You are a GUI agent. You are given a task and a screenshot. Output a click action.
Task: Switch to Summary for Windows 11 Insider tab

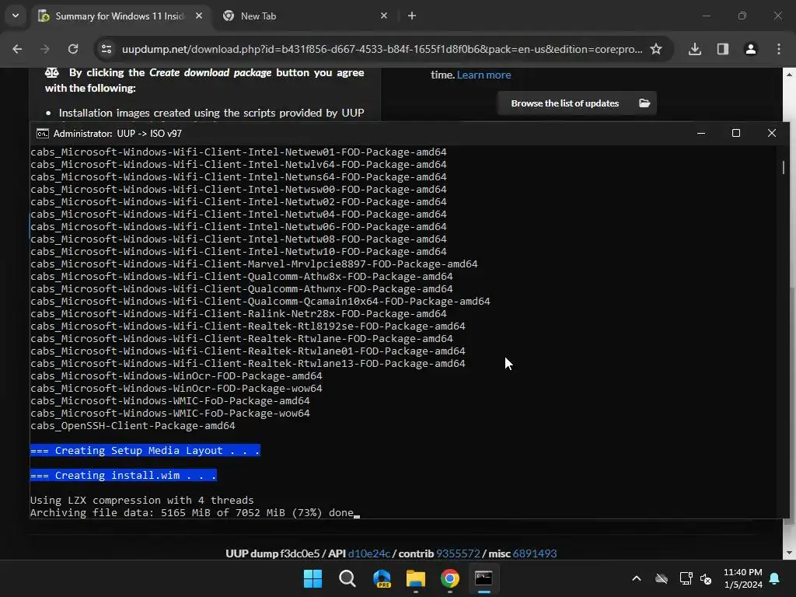[120, 16]
